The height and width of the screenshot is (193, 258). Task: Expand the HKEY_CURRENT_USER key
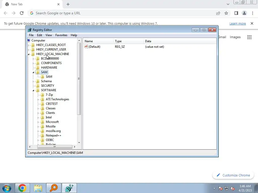(x=29, y=50)
